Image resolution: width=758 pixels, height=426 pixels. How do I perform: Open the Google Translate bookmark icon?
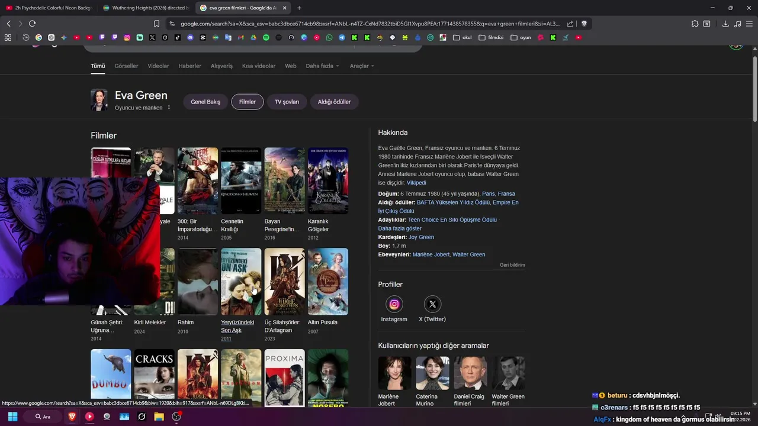(228, 37)
